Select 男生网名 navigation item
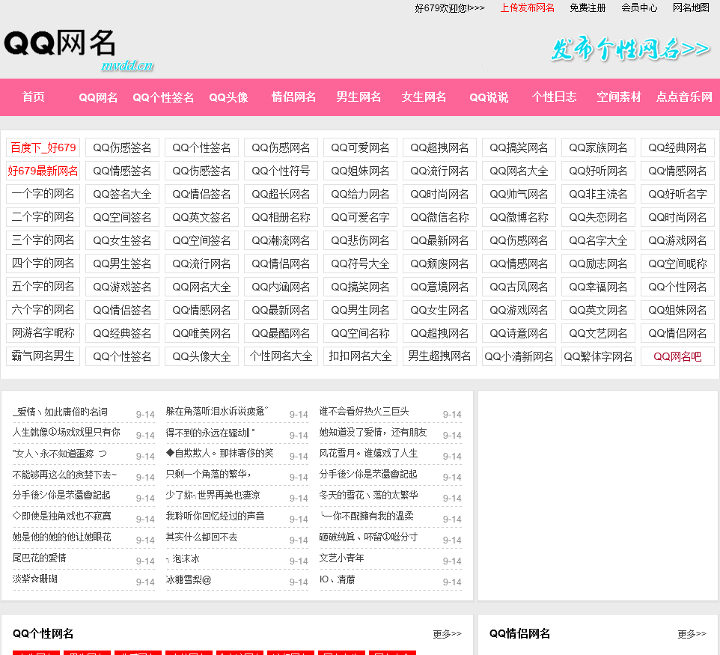720x655 pixels. pos(359,97)
